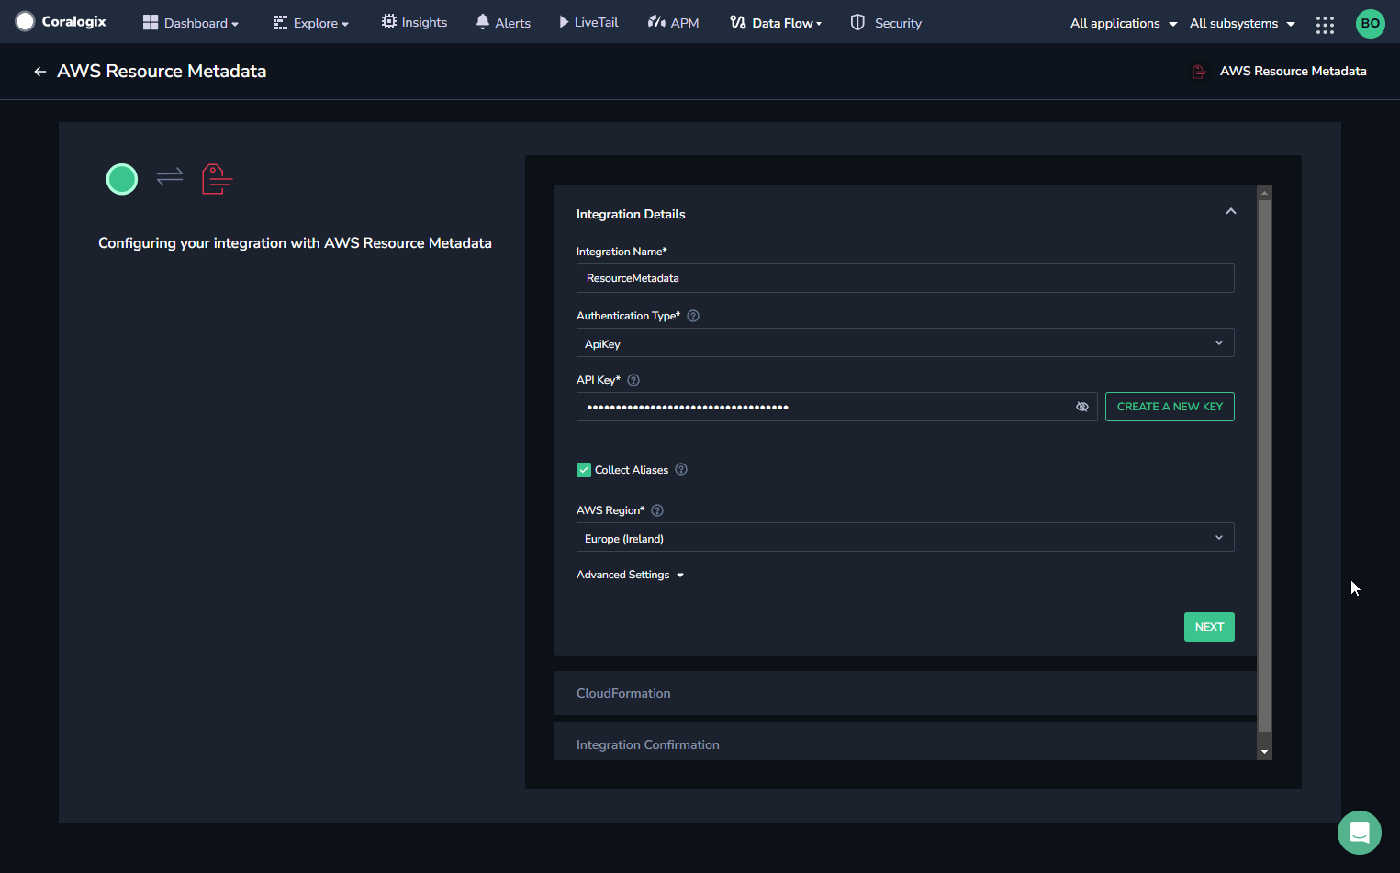Screen dimensions: 1400x873
Task: Click the NEXT button
Action: point(1209,627)
